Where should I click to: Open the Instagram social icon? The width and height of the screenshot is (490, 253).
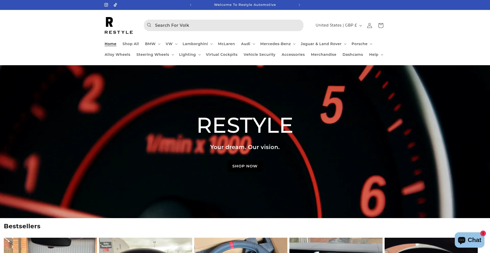pyautogui.click(x=106, y=5)
